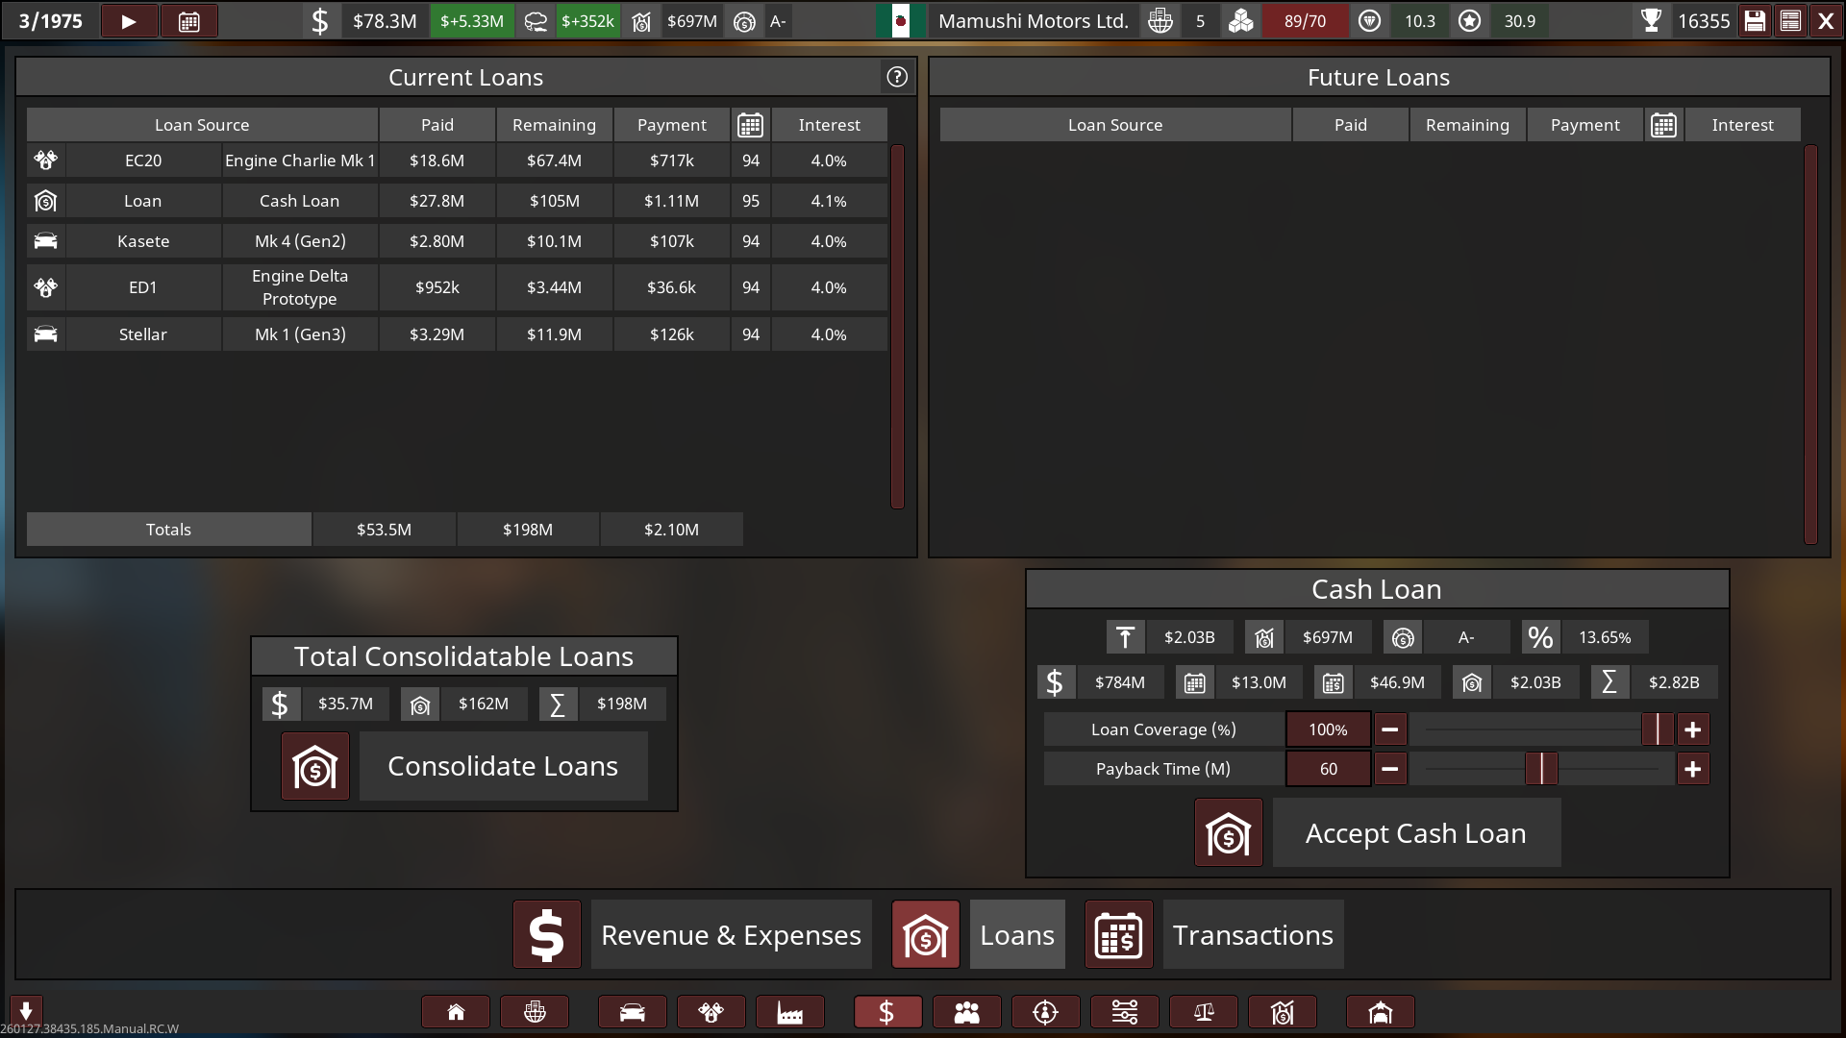The image size is (1846, 1038).
Task: Click the help question mark on Current Loans
Action: point(897,77)
